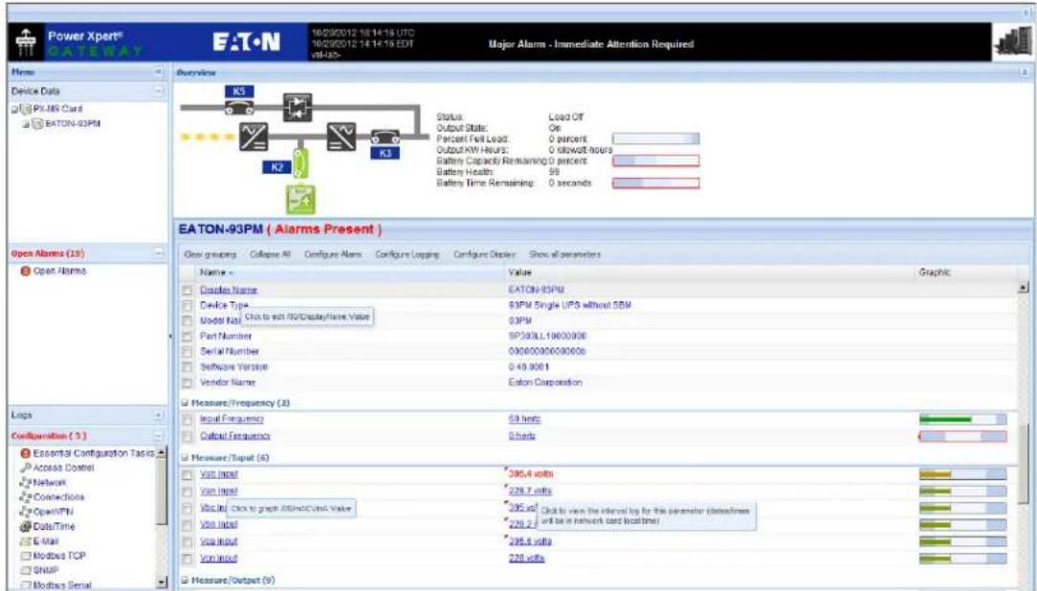1037x591 pixels.
Task: Toggle the PX-MS Card tree node
Action: tap(14, 109)
